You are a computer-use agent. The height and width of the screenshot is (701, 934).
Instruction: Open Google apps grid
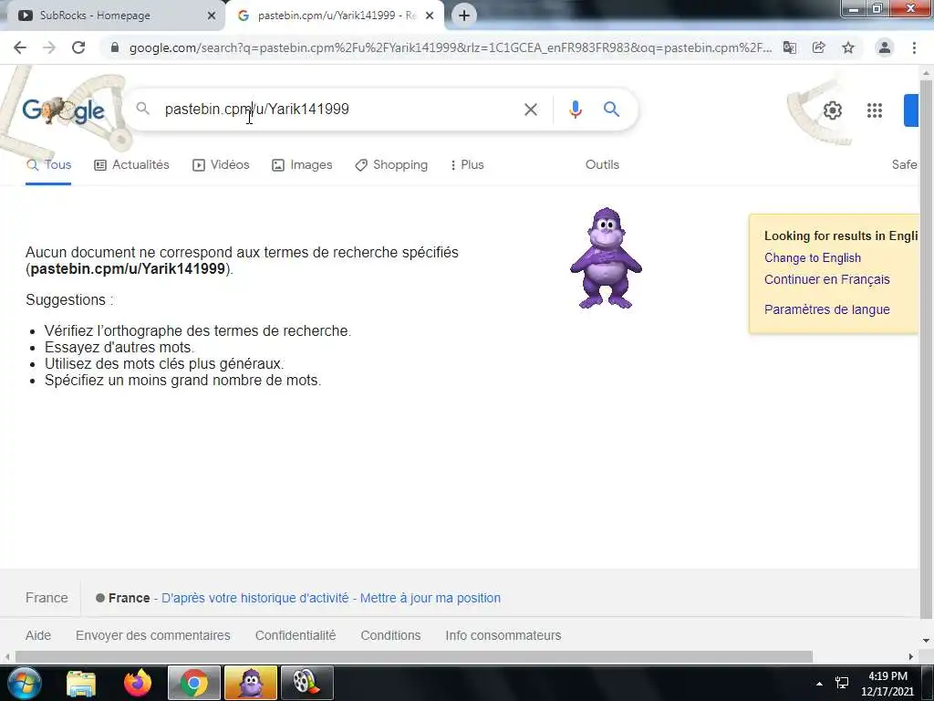875,110
